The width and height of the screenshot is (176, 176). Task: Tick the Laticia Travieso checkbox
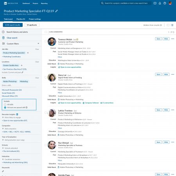(x=46, y=113)
